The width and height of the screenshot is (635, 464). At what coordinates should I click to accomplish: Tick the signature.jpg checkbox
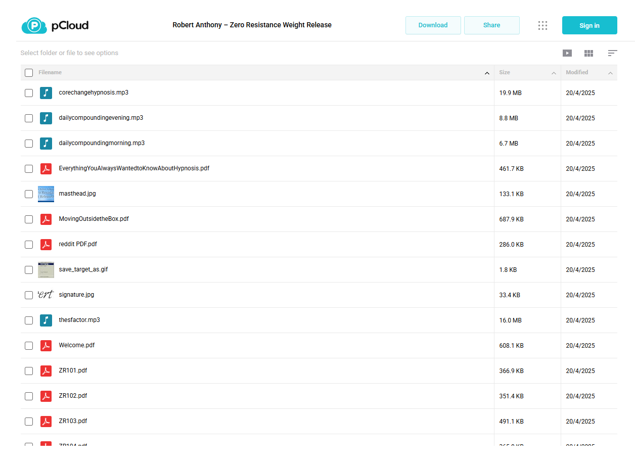pos(29,295)
